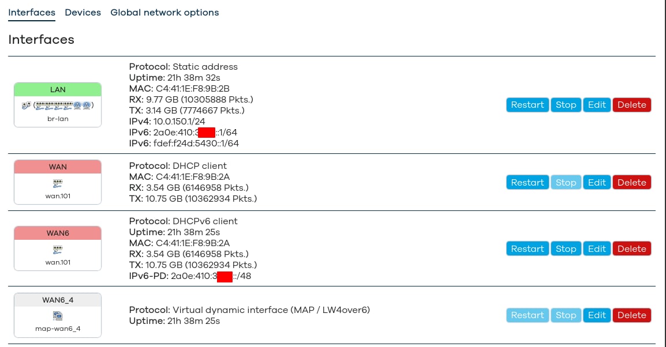Restart the WAN6 interface

[527, 249]
